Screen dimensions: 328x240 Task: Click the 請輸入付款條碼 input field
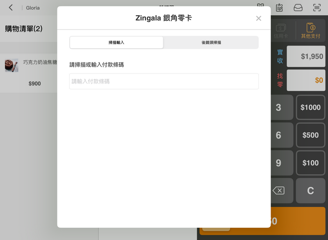(164, 81)
